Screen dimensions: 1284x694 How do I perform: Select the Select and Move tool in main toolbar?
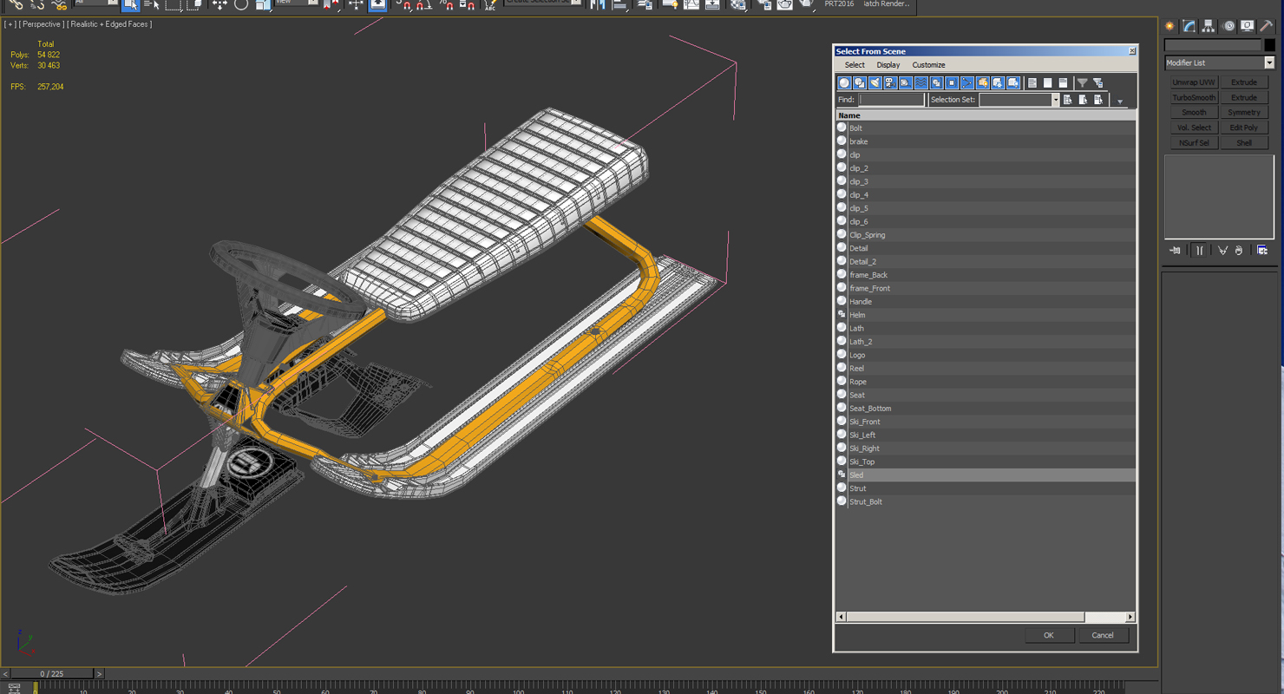(219, 5)
